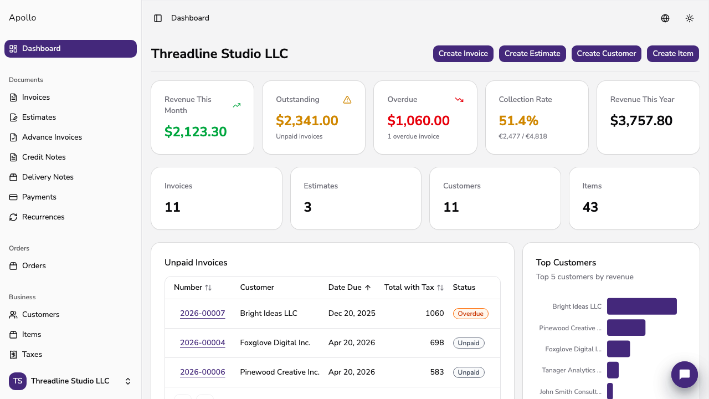Select the Bright Ideas LLC chart bar
Image resolution: width=709 pixels, height=399 pixels.
(x=641, y=306)
